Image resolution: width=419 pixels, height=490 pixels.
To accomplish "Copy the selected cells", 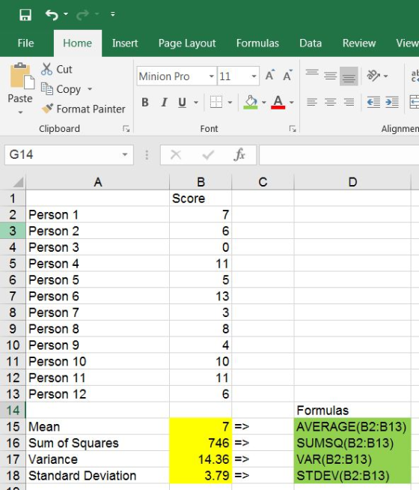I will click(x=61, y=89).
